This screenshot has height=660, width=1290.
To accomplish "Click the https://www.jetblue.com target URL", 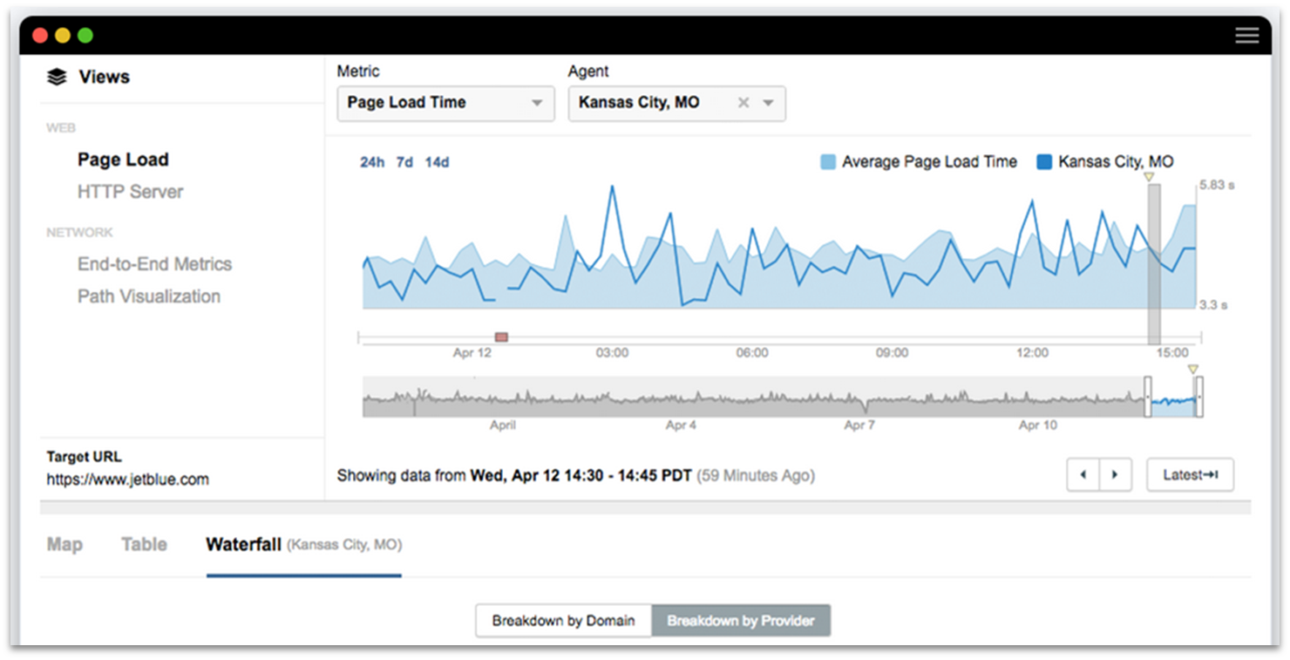I will pyautogui.click(x=127, y=479).
